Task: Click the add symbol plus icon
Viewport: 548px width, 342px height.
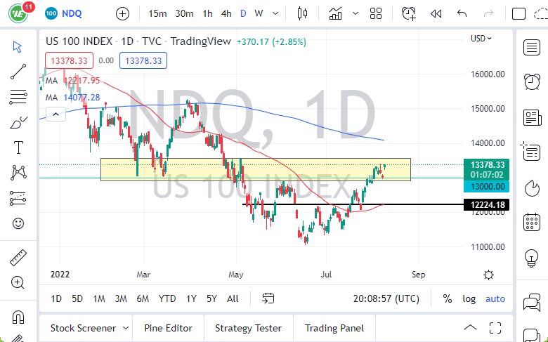Action: [x=122, y=13]
